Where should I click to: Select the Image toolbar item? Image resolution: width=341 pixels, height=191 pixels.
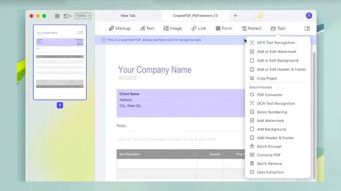(x=173, y=28)
